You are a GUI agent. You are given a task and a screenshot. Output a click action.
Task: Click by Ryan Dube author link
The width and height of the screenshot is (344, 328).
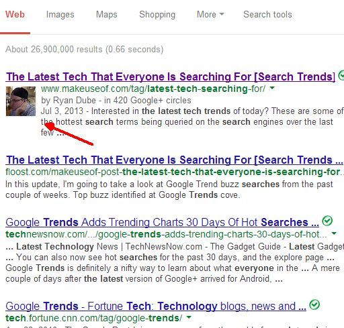(69, 101)
